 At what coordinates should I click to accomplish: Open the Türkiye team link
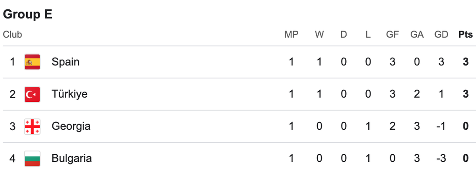pos(70,94)
